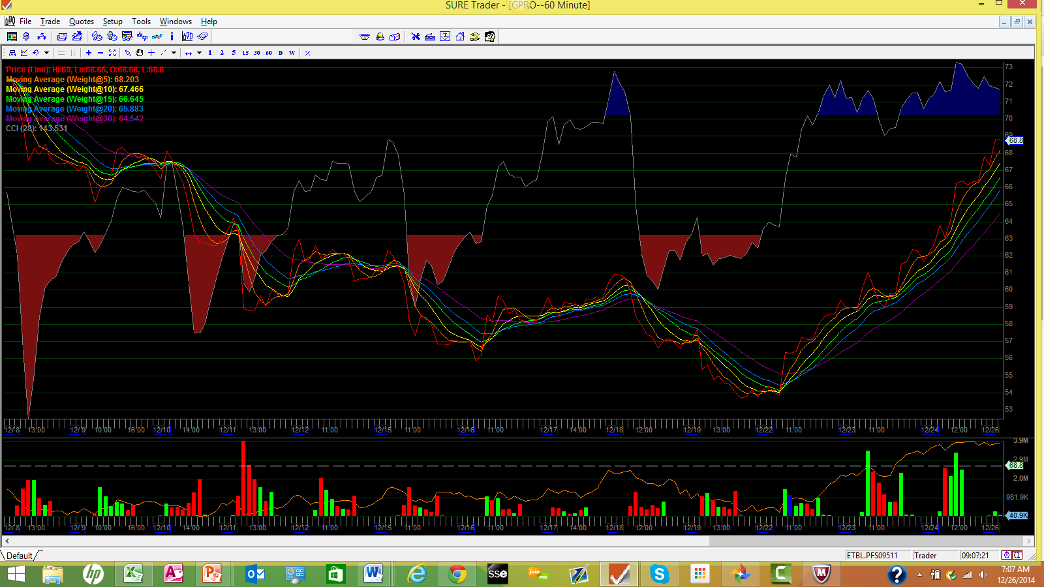Click the undo arrow icon on chart toolbar
The image size is (1044, 587).
pos(36,53)
